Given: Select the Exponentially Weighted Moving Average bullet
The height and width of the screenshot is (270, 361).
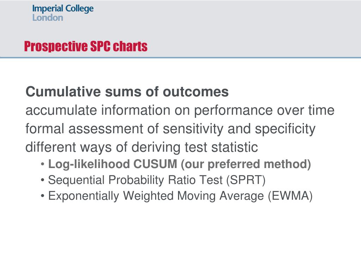Looking at the screenshot, I should (180, 196).
